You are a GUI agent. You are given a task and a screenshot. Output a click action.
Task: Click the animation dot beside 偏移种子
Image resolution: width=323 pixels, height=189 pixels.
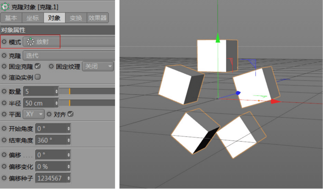4,178
